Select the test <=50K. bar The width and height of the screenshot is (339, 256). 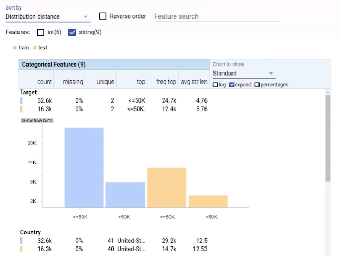[x=166, y=187]
